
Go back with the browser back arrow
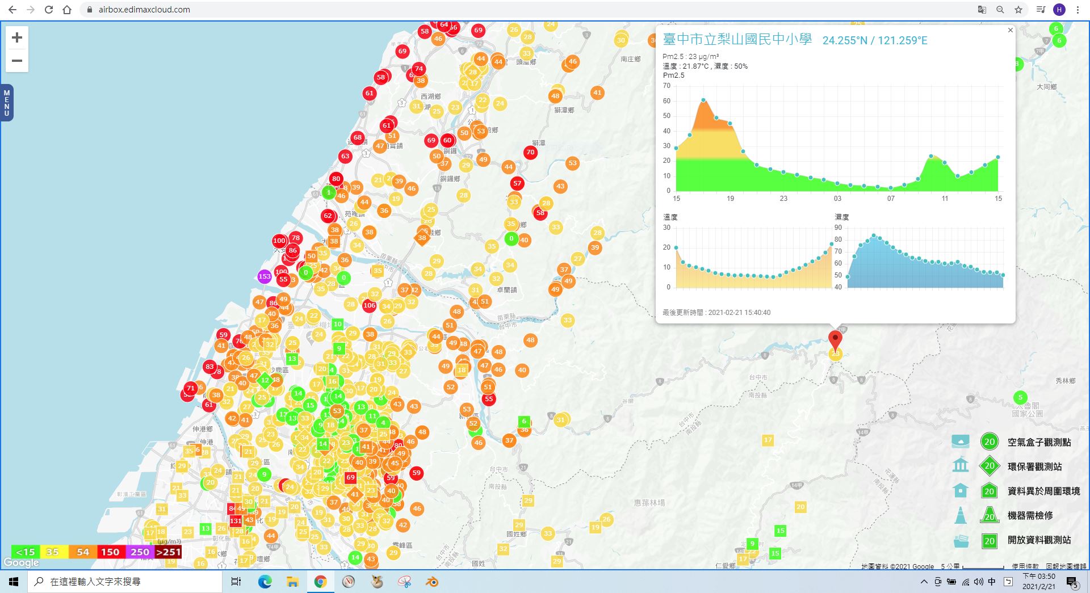click(x=12, y=10)
